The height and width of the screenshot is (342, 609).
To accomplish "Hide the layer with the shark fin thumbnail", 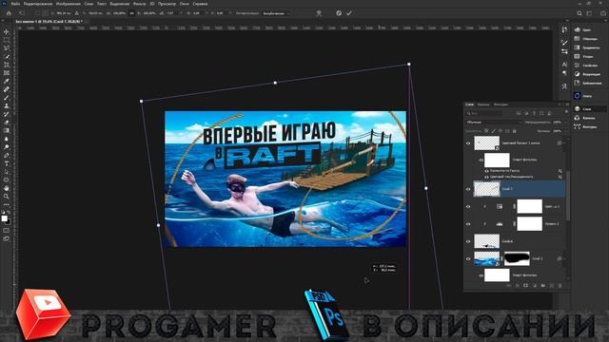I will pos(468,241).
